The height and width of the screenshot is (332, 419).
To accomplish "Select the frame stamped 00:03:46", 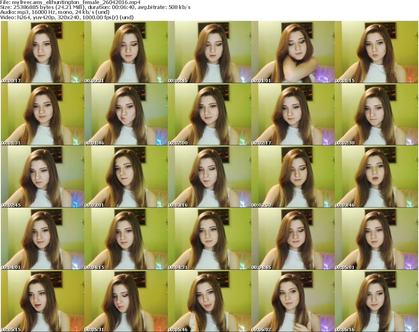I will 376,176.
